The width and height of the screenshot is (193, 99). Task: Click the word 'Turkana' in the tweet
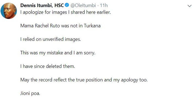(x=92, y=26)
